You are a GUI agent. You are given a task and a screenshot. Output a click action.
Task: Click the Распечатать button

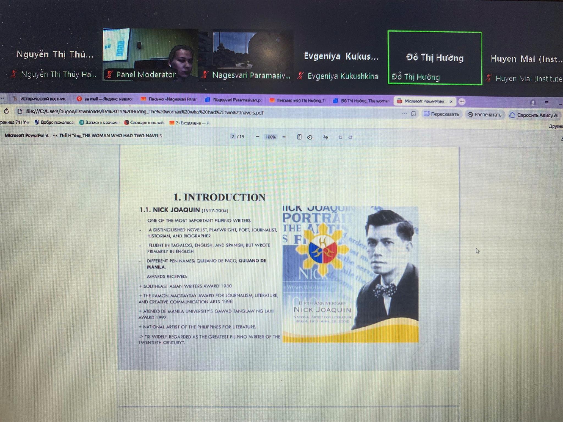[x=485, y=115]
